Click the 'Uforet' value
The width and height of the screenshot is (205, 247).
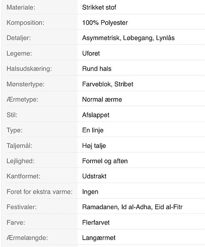click(91, 53)
